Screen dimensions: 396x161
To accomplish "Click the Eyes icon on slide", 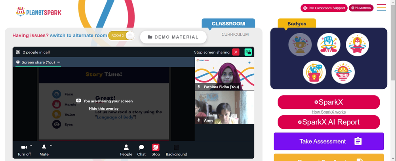I will pyautogui.click(x=57, y=124).
